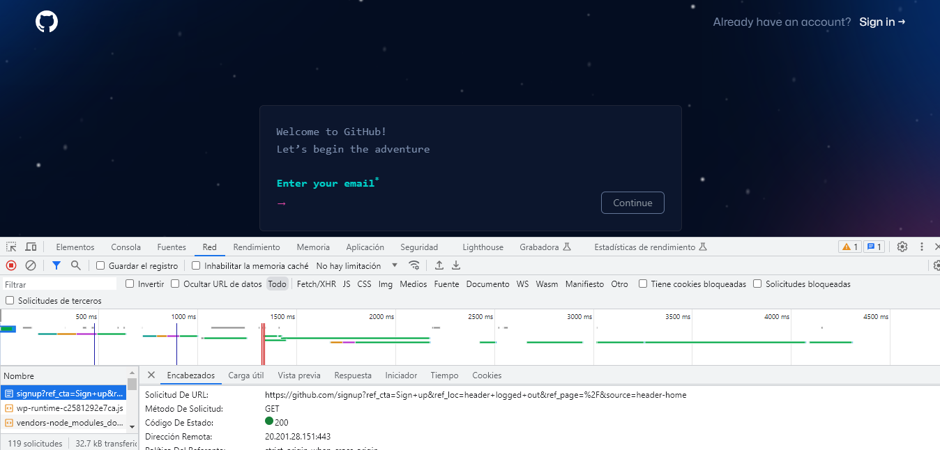Viewport: 940px width, 450px height.
Task: Filter requests by Documento
Action: click(x=488, y=284)
